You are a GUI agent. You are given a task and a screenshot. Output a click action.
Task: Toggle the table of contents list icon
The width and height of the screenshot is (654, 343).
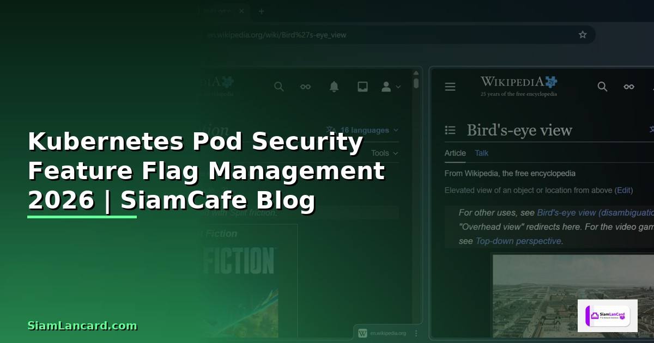pyautogui.click(x=450, y=130)
